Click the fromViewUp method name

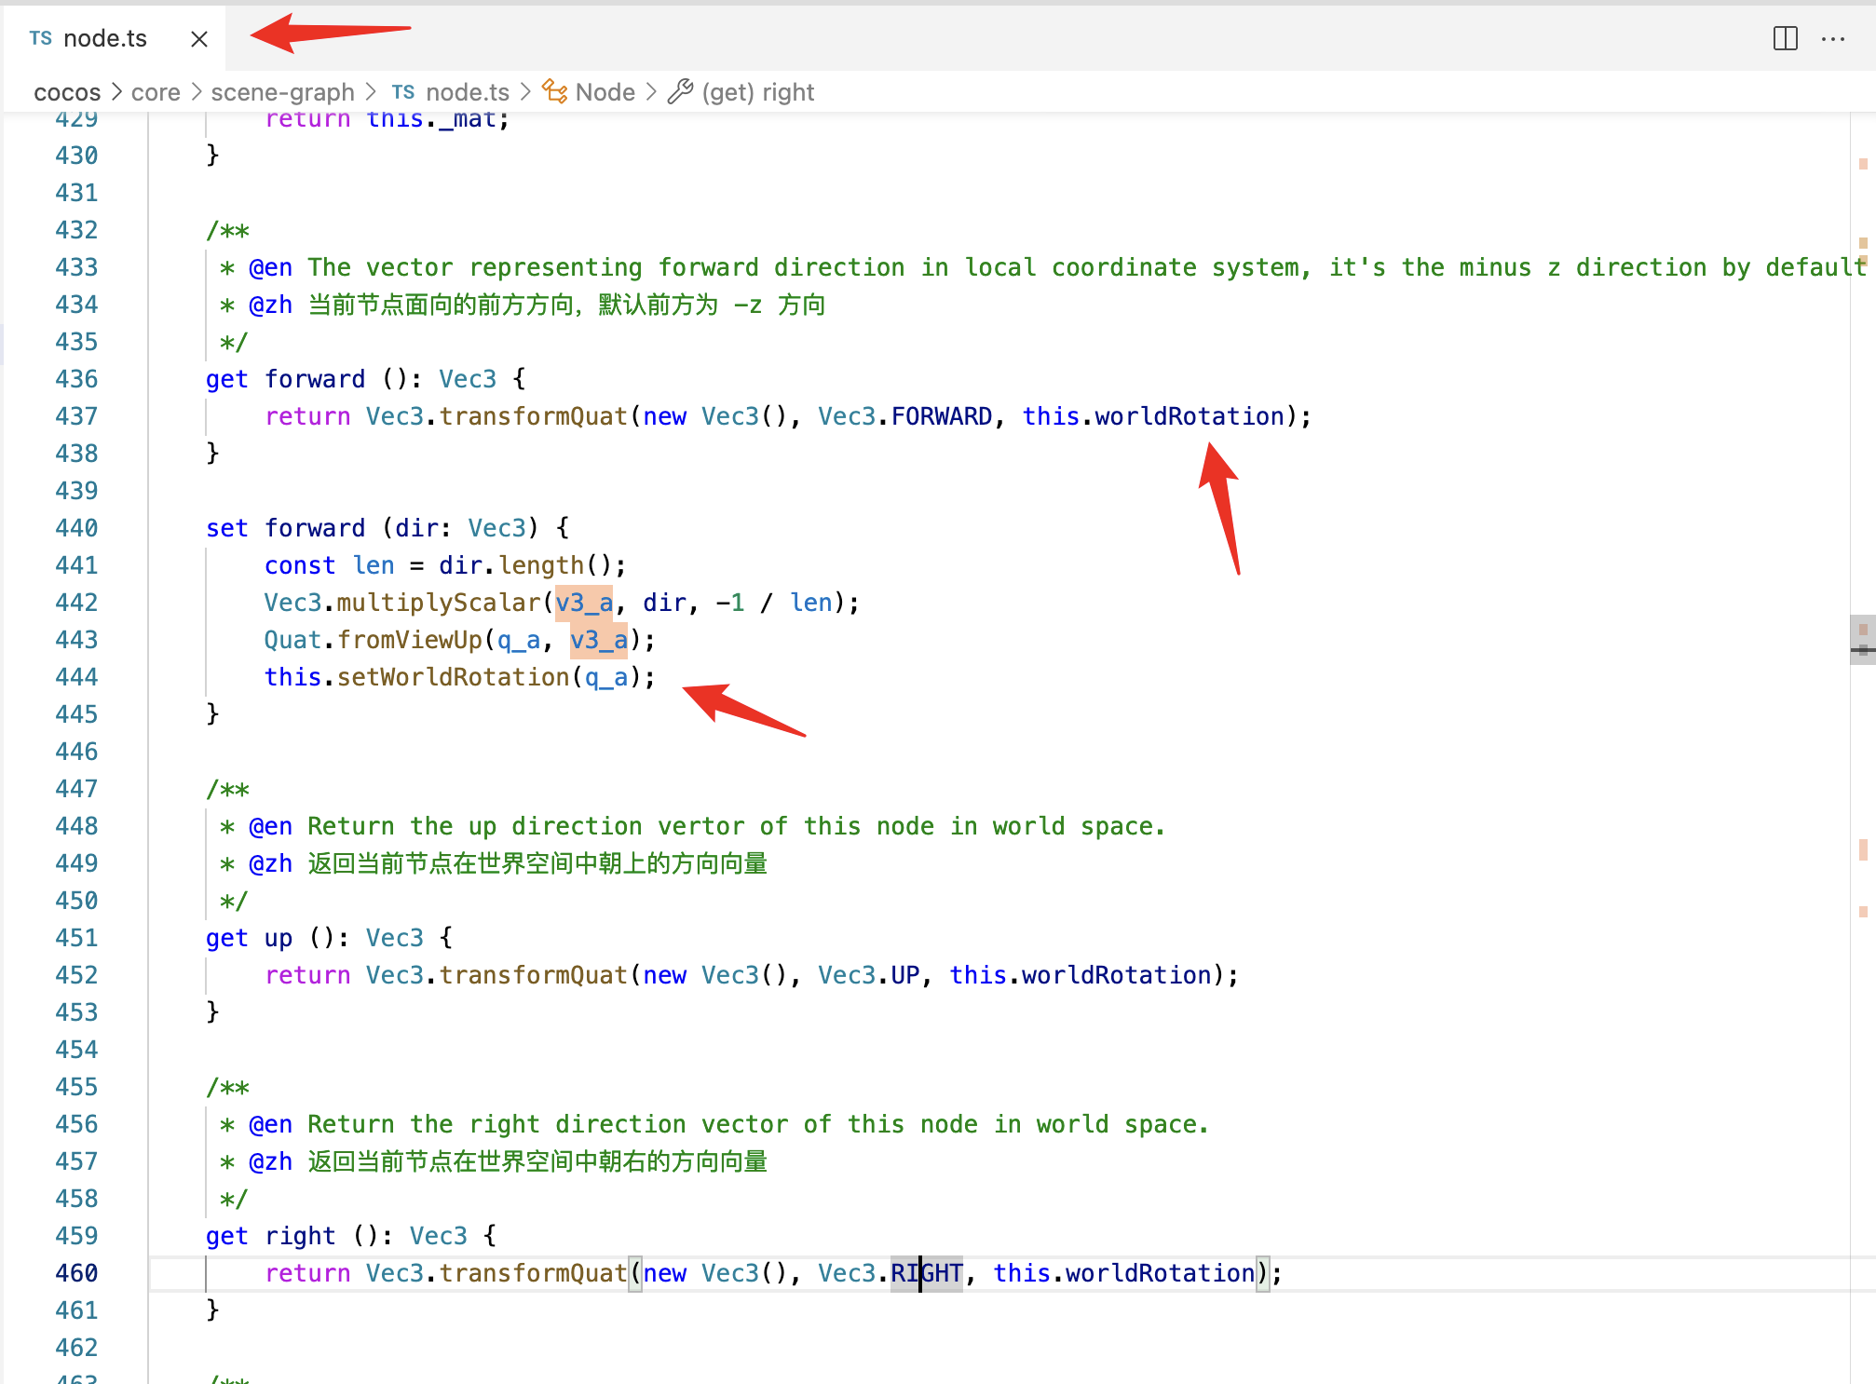(x=410, y=640)
